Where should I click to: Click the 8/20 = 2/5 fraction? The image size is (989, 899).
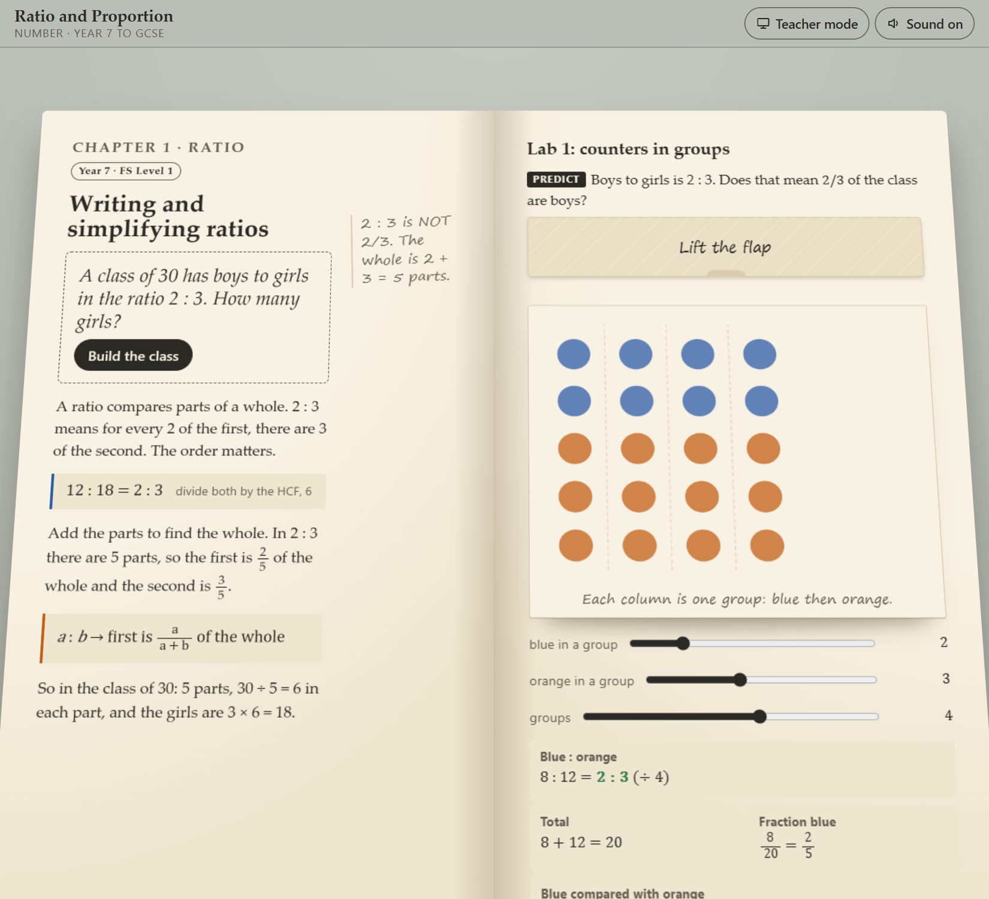click(x=788, y=845)
